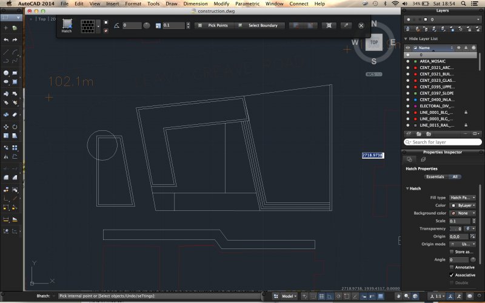This screenshot has height=303, width=485.
Task: Open the hatch Color ByLayer dropdown
Action: pos(463,205)
